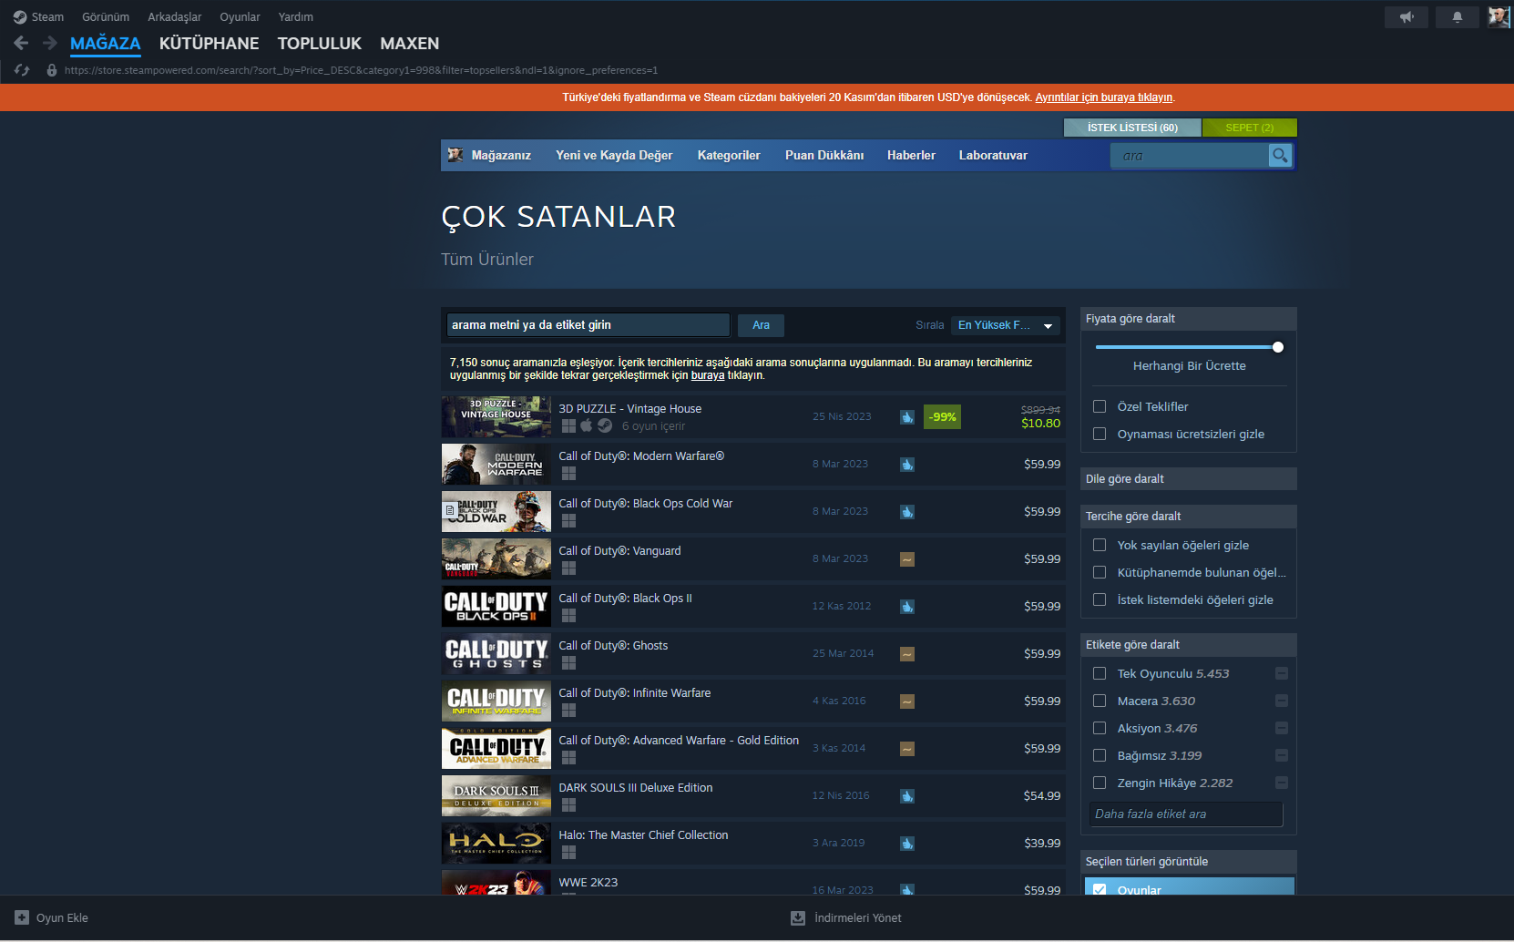Image resolution: width=1514 pixels, height=942 pixels.
Task: Switch to the KÜTÜPHANE tab
Action: pos(209,44)
